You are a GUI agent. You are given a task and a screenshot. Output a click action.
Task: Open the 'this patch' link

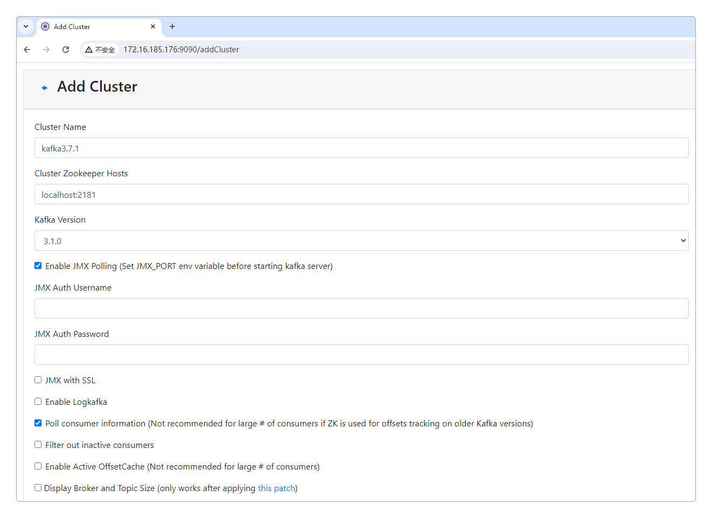coord(276,488)
